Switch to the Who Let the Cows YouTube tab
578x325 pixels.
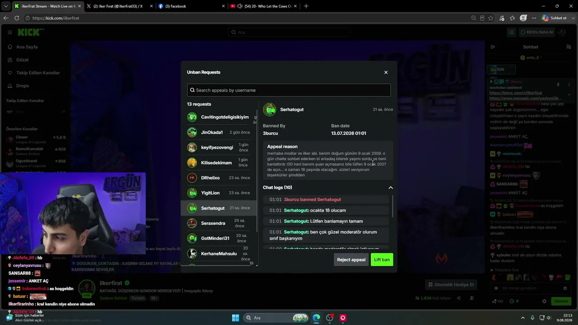click(x=263, y=6)
